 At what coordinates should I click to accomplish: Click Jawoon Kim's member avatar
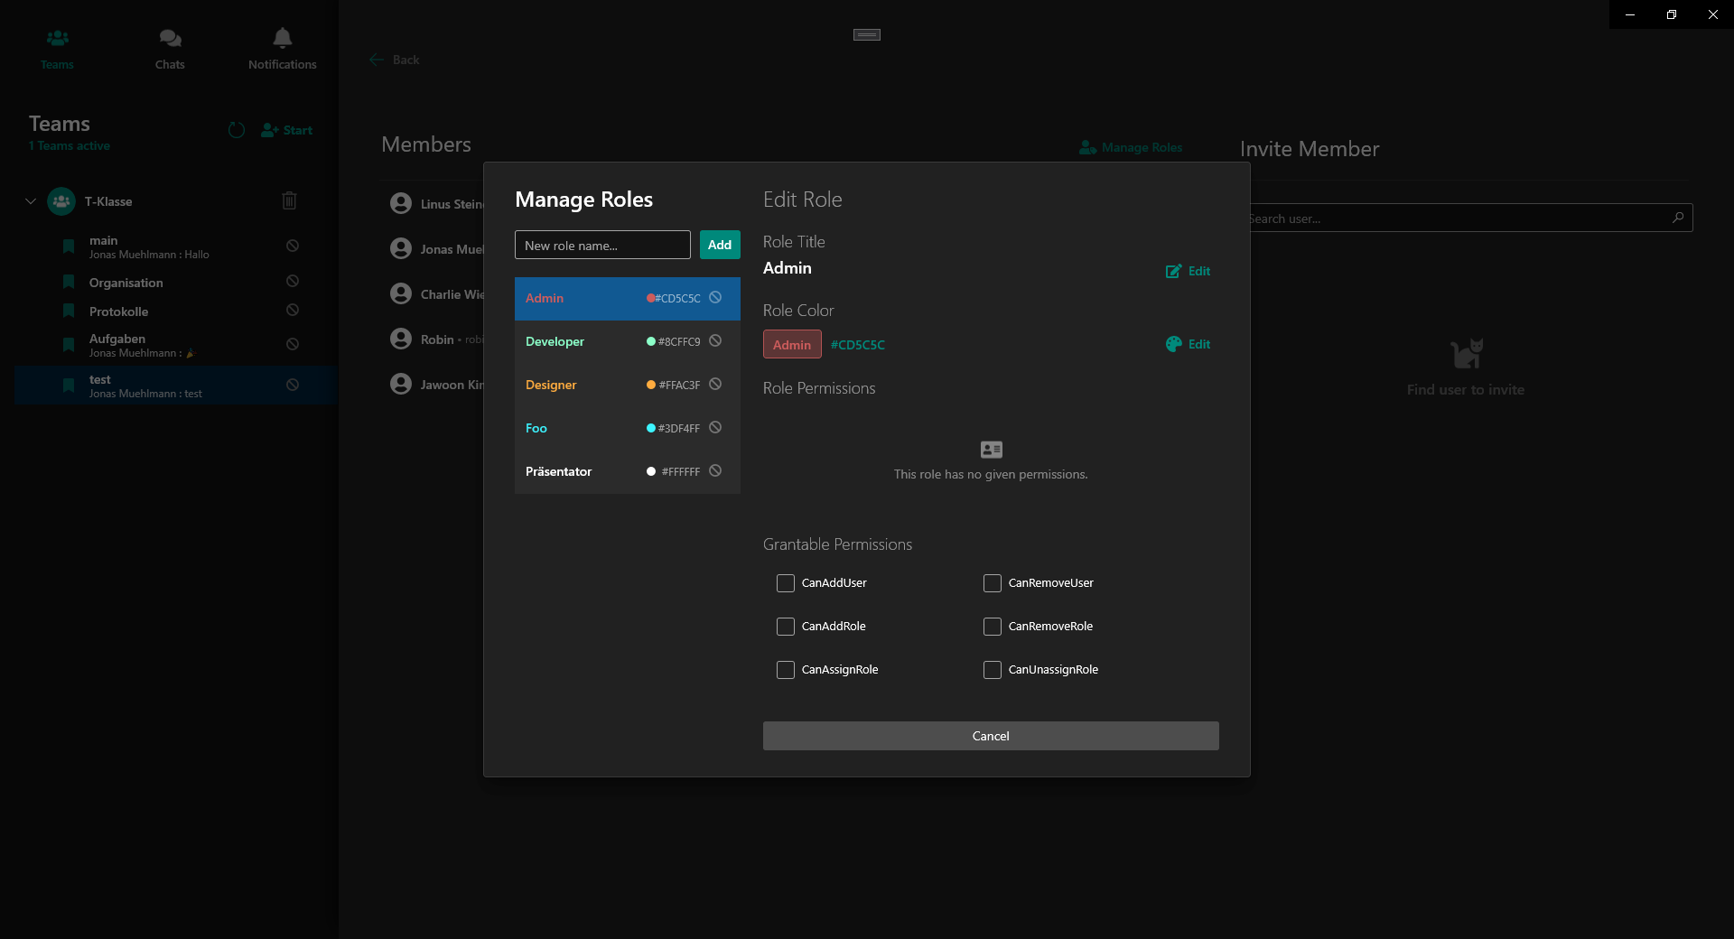click(401, 384)
